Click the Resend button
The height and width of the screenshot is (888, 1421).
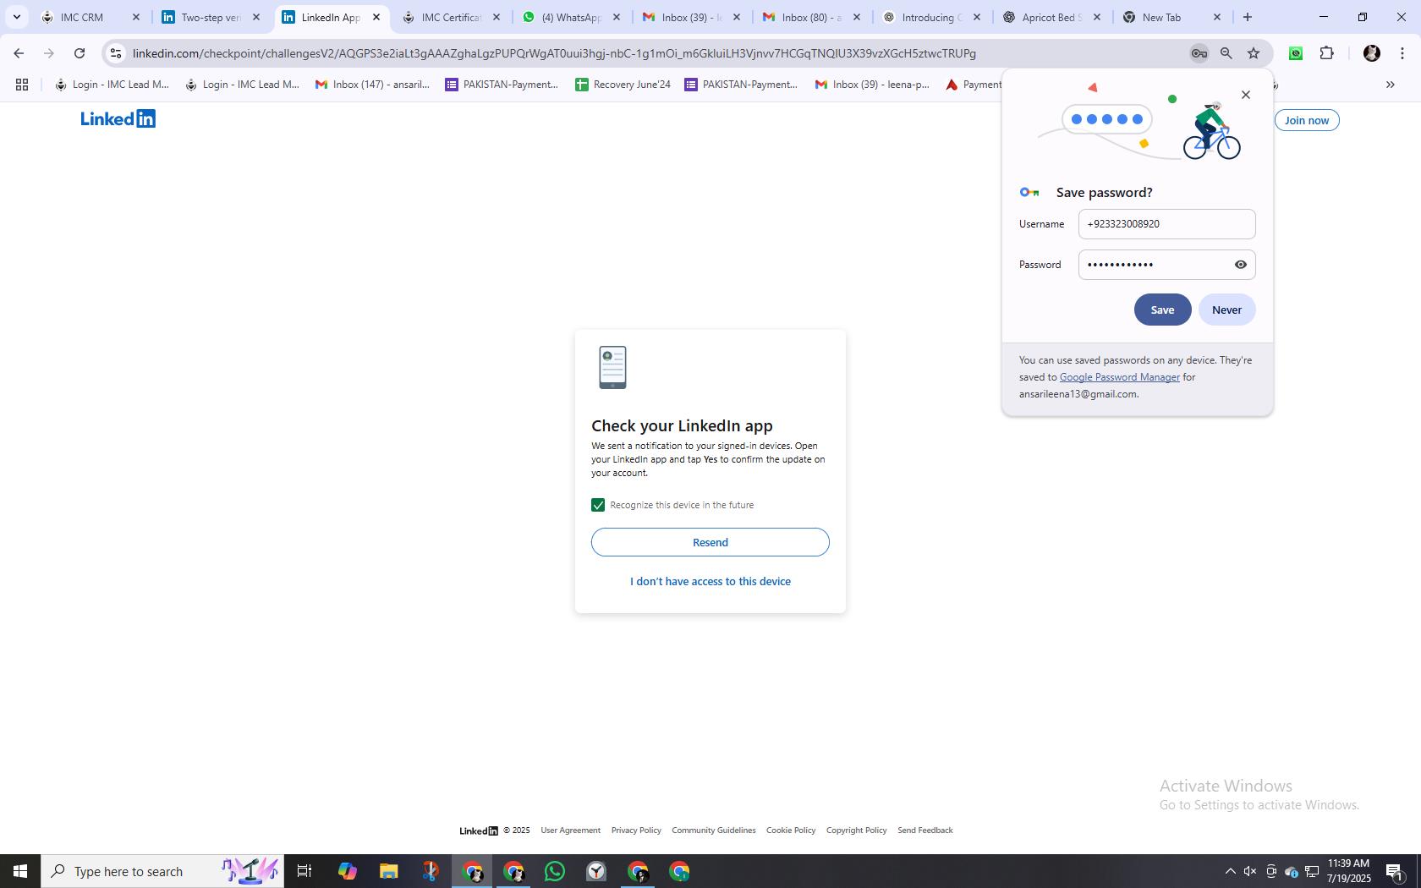point(710,542)
